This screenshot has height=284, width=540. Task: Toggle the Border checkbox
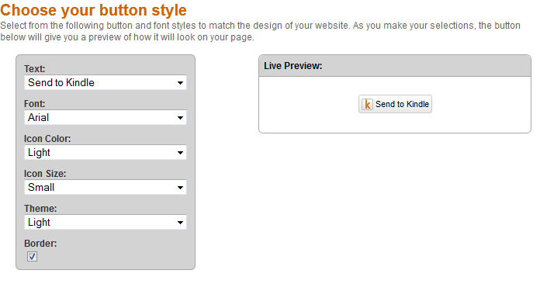point(32,257)
